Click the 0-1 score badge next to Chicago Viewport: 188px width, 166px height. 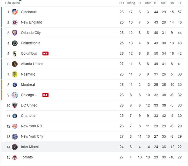tap(45, 95)
